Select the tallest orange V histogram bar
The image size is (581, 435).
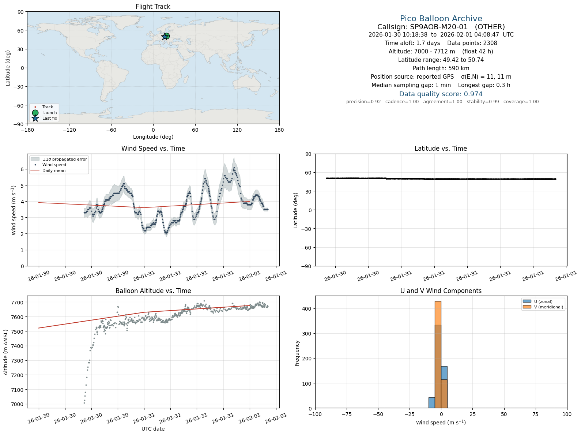pyautogui.click(x=438, y=355)
